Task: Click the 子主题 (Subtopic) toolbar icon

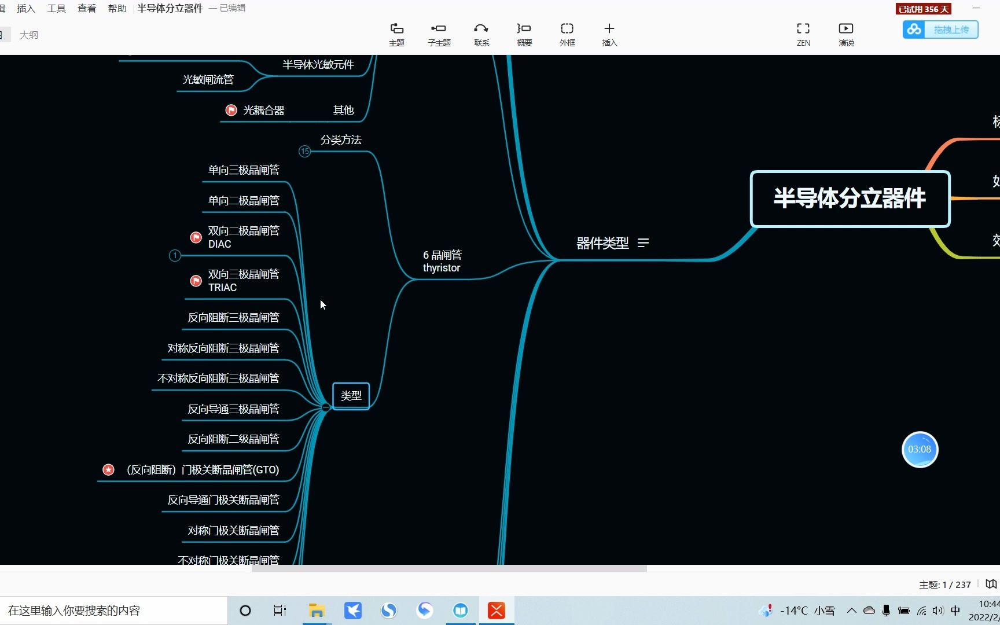Action: [x=439, y=34]
